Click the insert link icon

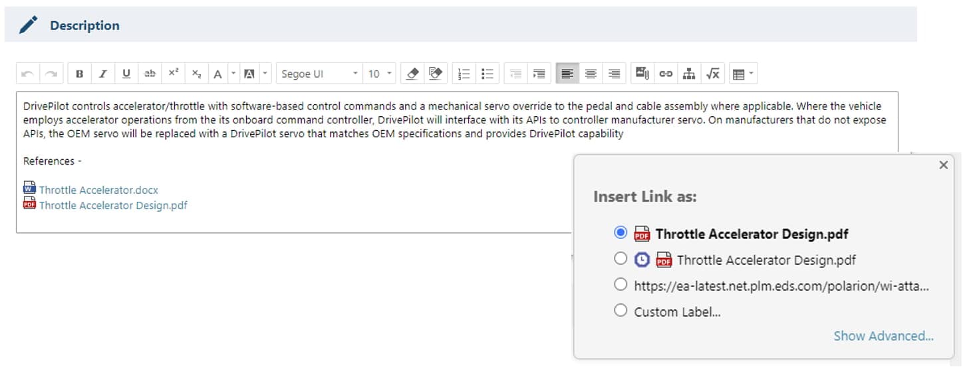[x=666, y=74]
